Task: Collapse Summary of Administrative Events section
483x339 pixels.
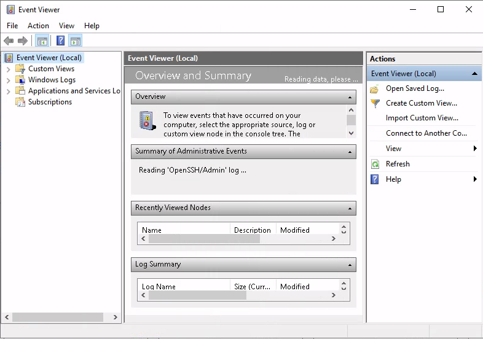Action: 350,152
